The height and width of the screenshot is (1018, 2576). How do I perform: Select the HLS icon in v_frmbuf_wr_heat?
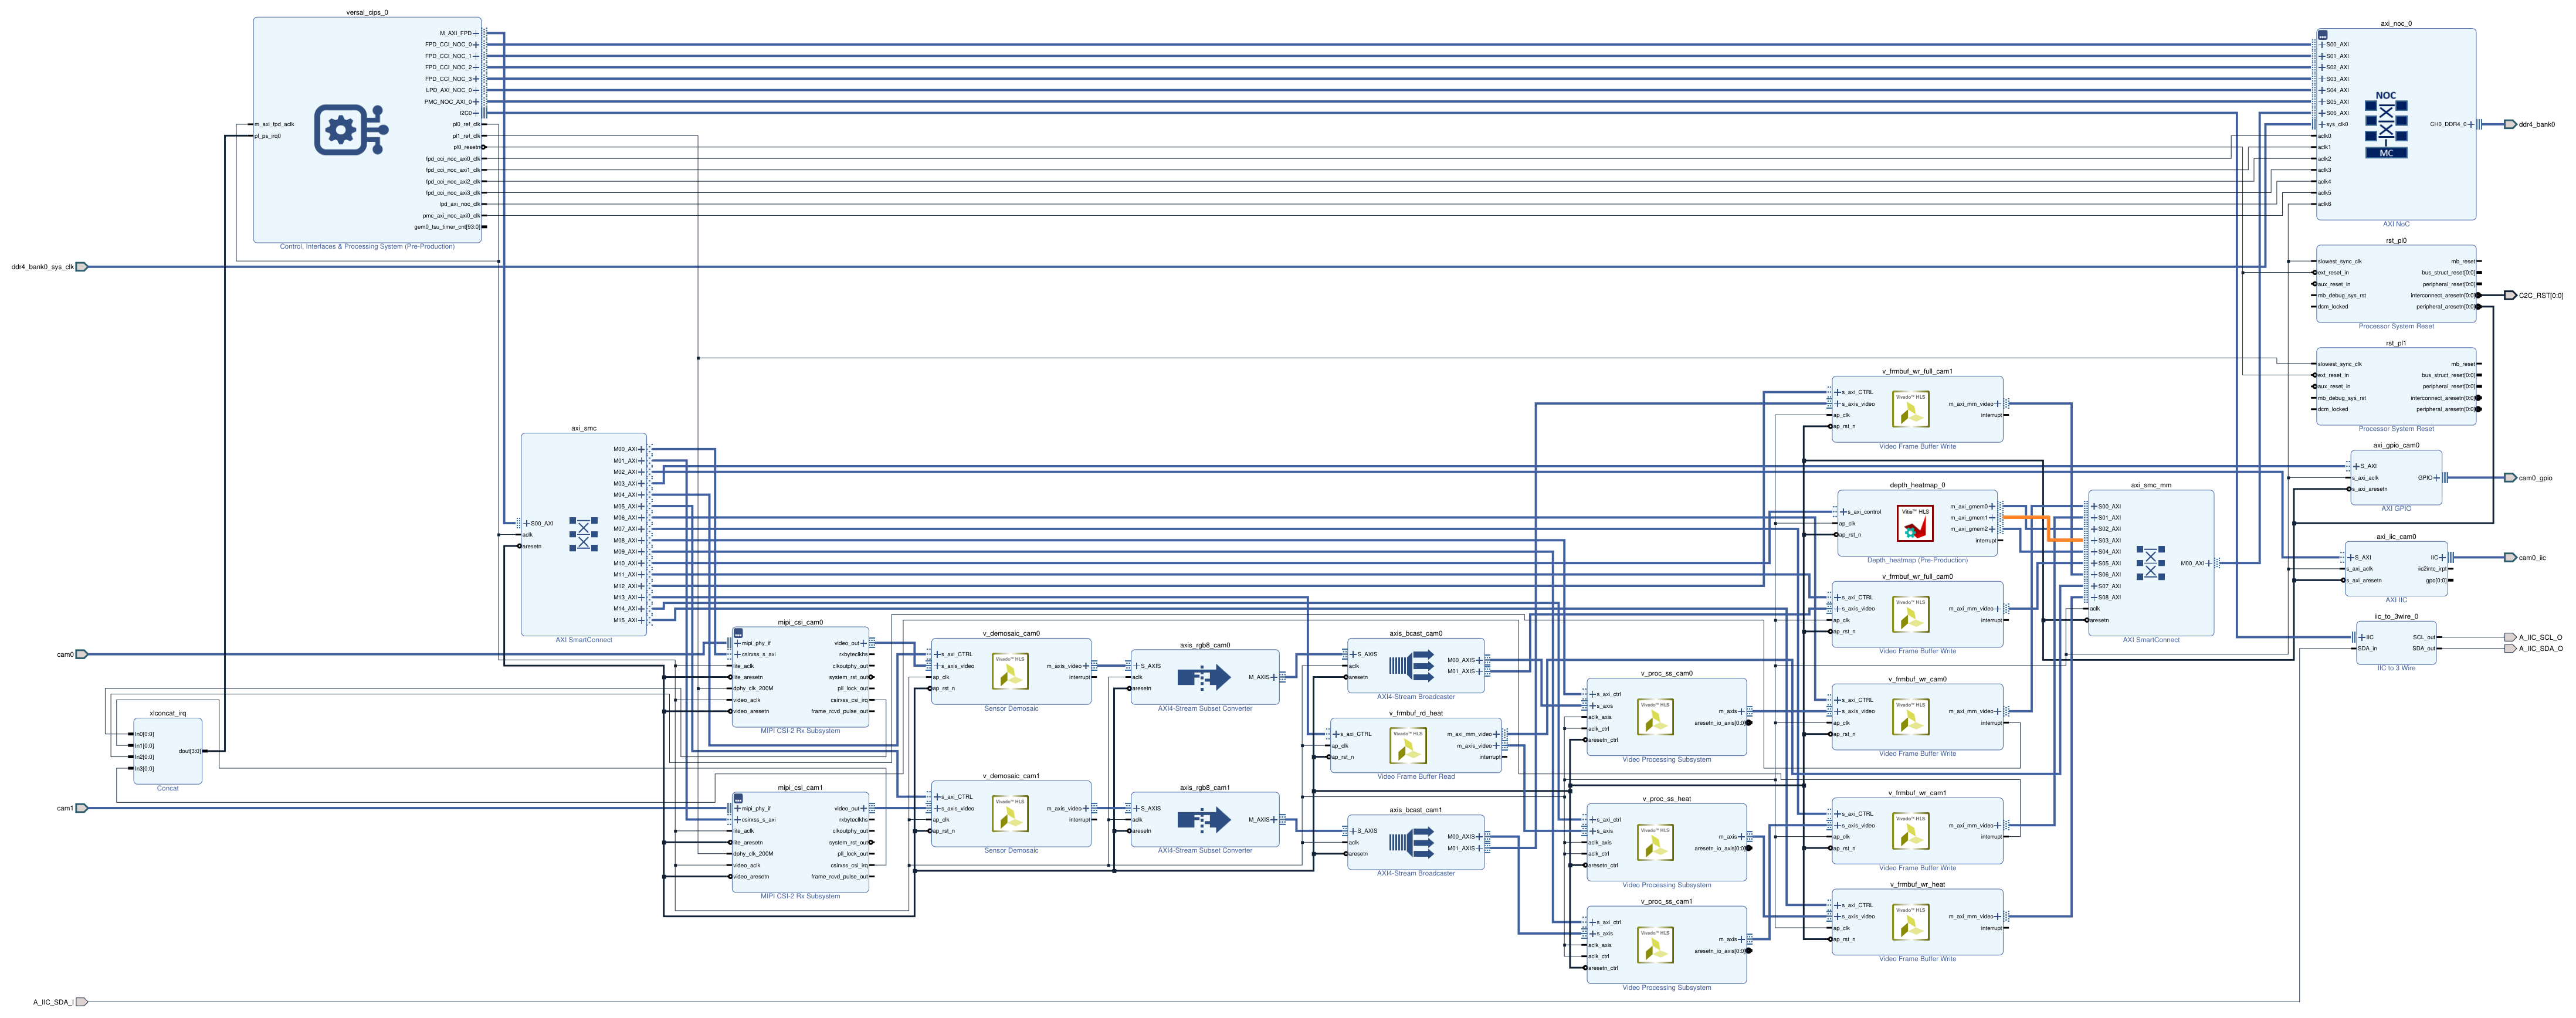pyautogui.click(x=1910, y=922)
